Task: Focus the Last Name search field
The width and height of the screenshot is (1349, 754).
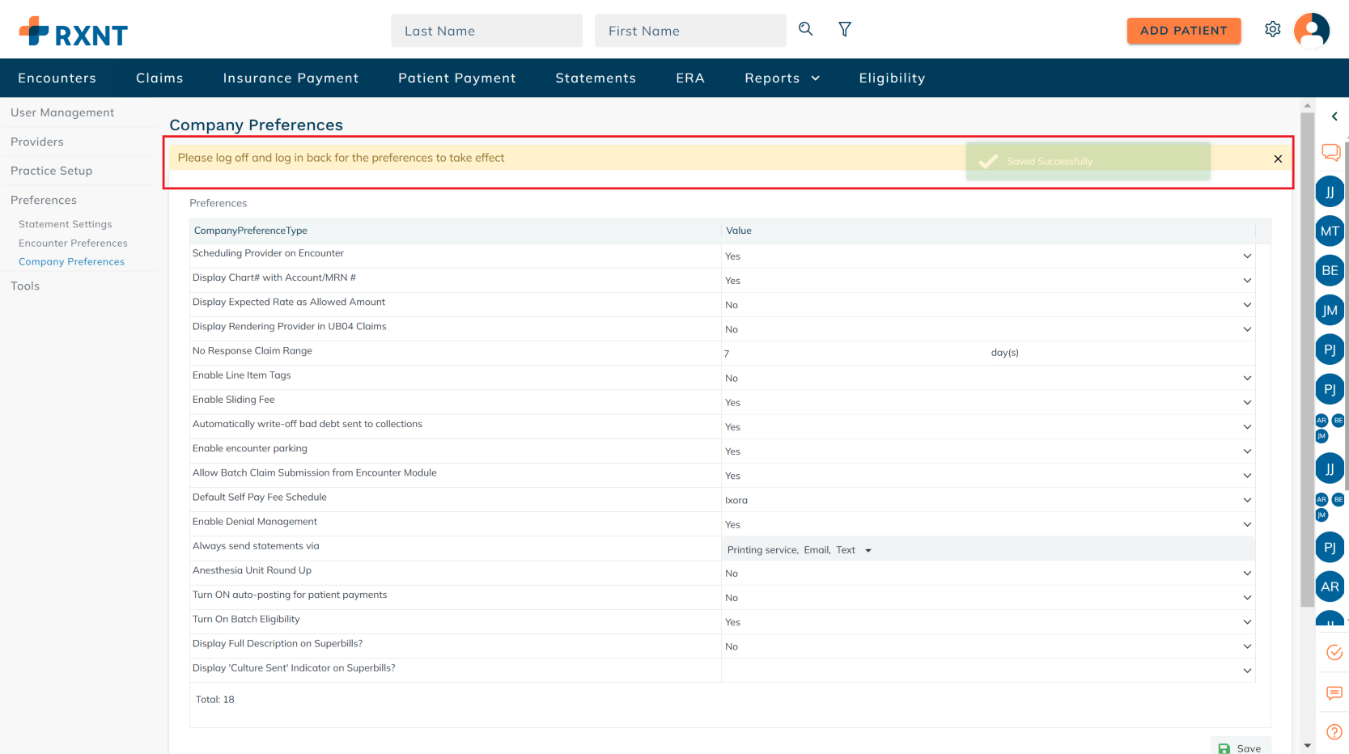Action: 486,31
